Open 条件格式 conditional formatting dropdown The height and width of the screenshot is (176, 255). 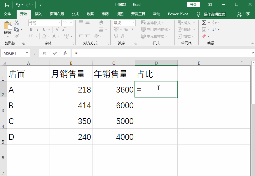coord(152,23)
